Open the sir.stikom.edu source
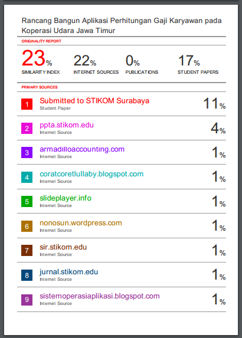This screenshot has height=338, width=242. point(63,247)
